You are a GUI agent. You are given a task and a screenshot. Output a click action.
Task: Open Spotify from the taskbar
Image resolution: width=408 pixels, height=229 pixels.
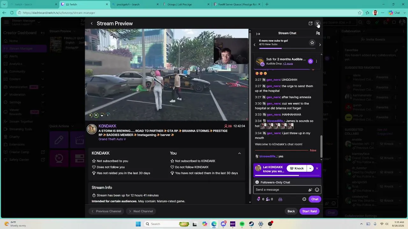(242, 224)
